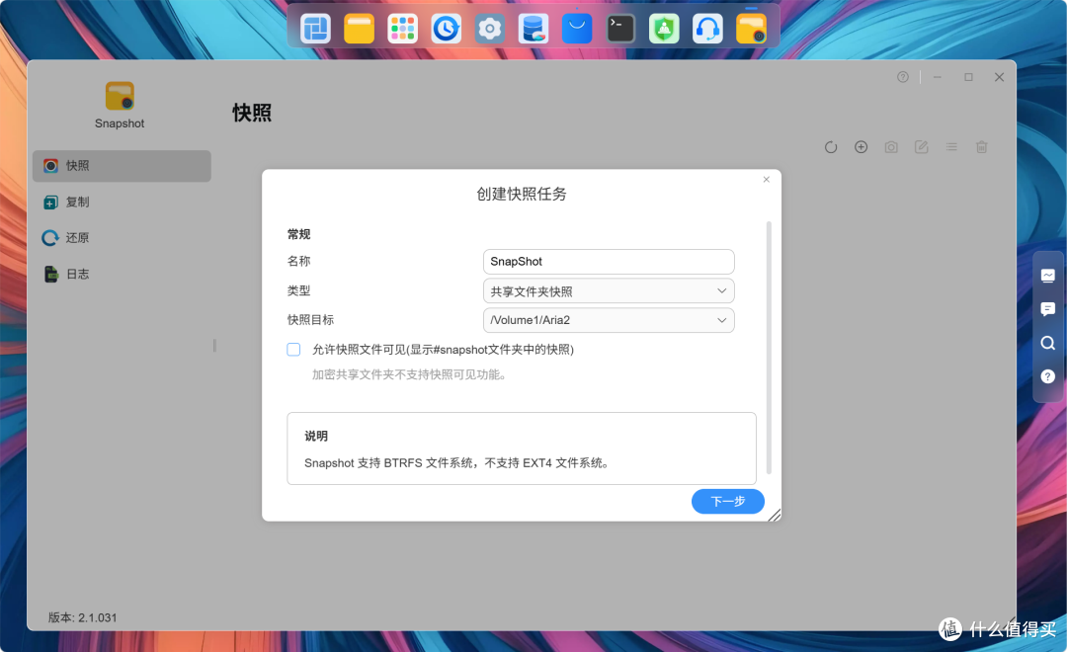Open the blue app store bag icon
Viewport: 1067px width, 652px height.
point(576,29)
